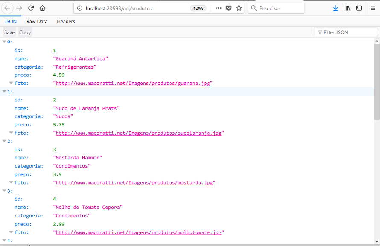
Task: Collapse item 2 in JSON tree
Action: 4,141
